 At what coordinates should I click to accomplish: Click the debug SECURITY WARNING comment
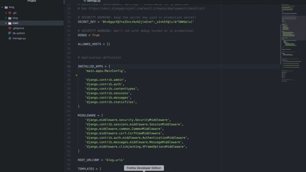click(x=136, y=31)
